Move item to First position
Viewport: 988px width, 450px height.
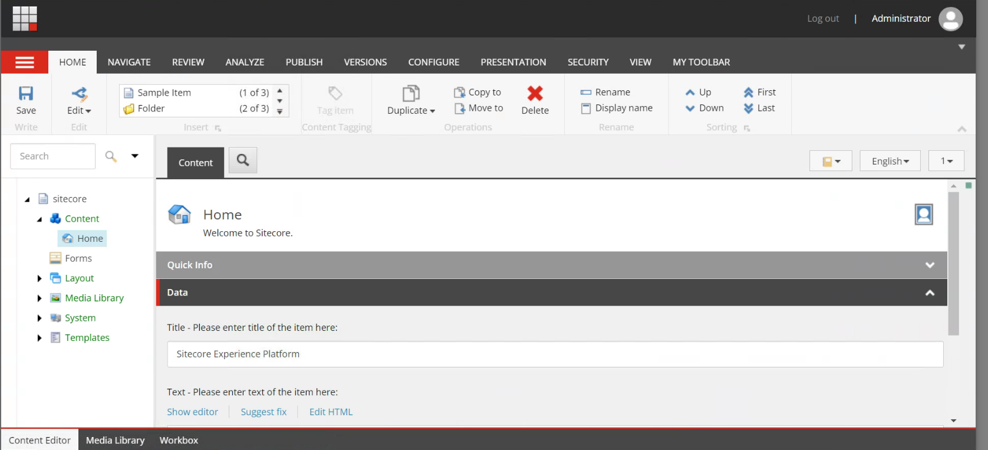point(760,92)
